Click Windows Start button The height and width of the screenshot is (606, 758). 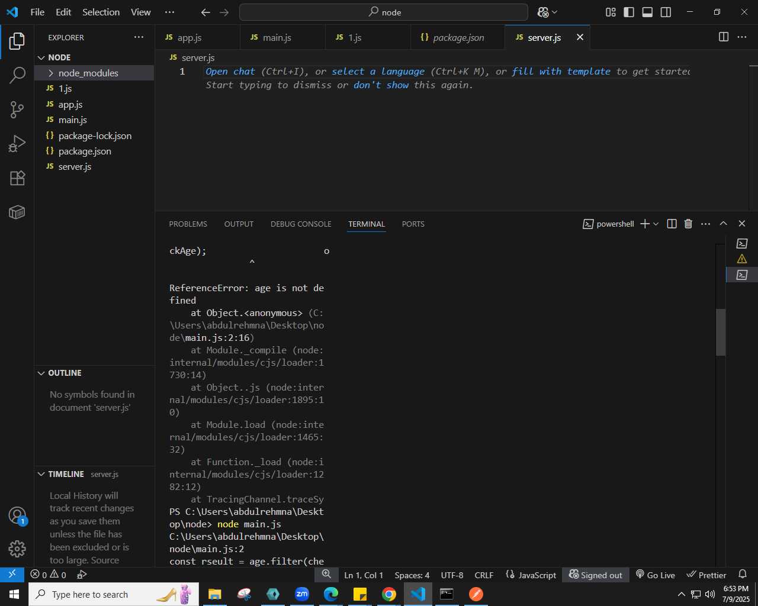pos(14,594)
